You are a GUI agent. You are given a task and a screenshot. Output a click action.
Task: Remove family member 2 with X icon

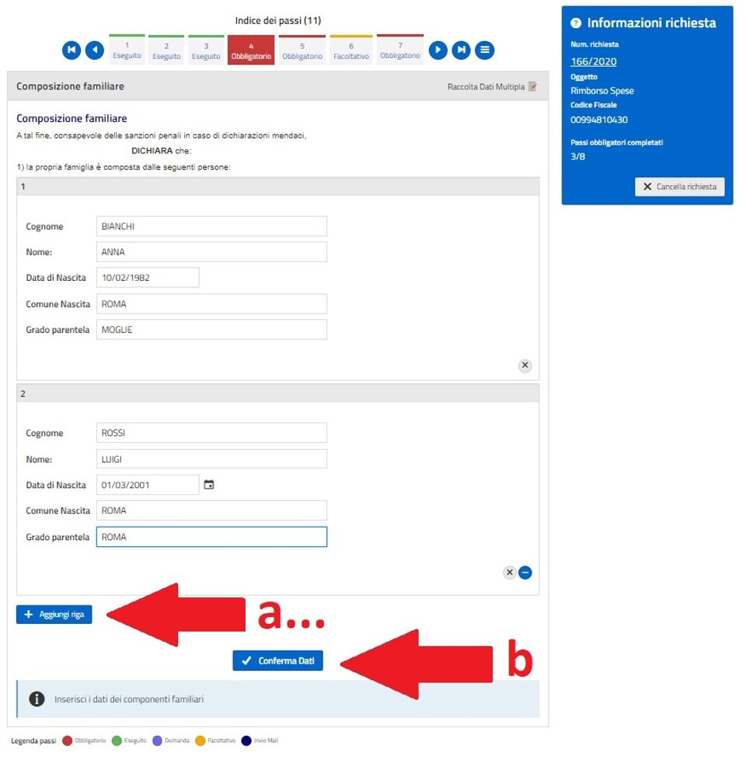tap(510, 573)
